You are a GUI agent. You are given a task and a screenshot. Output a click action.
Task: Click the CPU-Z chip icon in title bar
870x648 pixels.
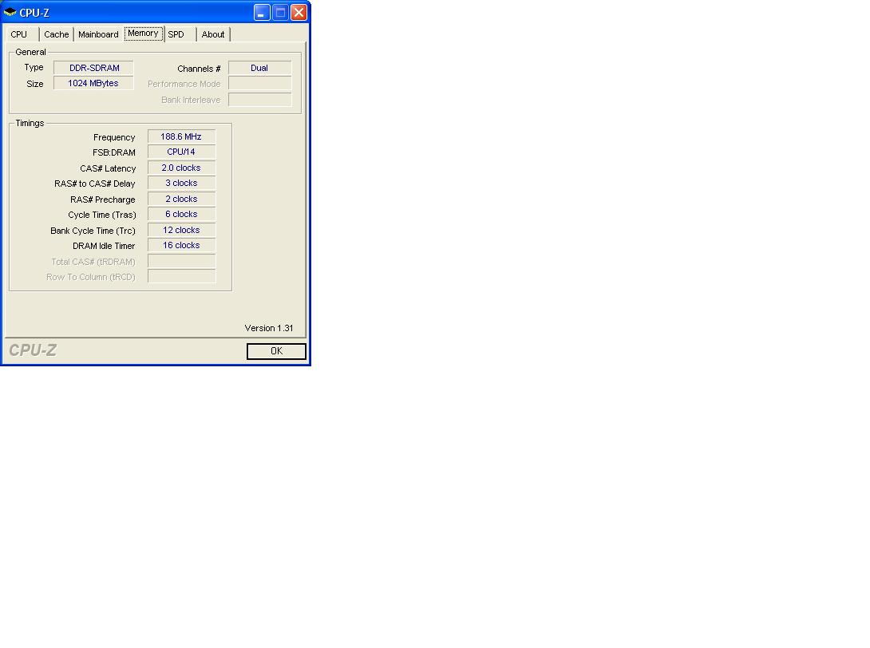[10, 12]
